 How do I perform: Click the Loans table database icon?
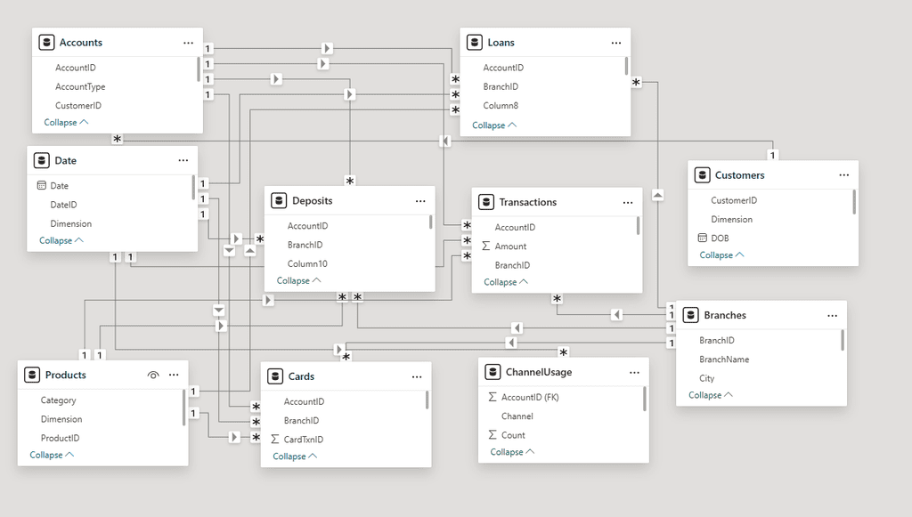[476, 43]
